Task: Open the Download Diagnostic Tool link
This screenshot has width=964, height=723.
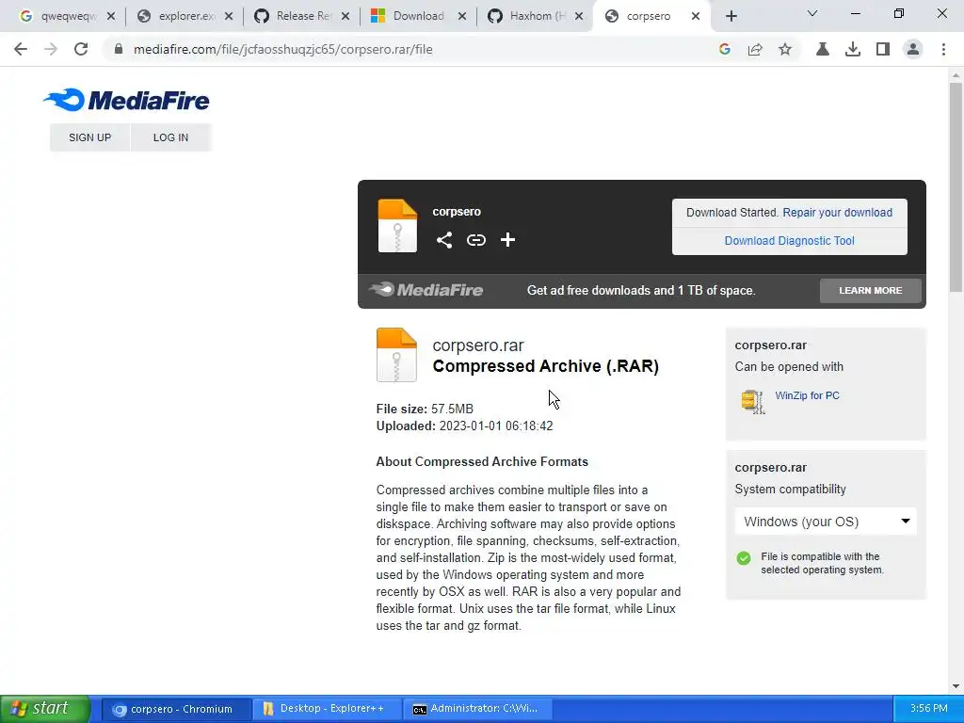Action: [790, 240]
